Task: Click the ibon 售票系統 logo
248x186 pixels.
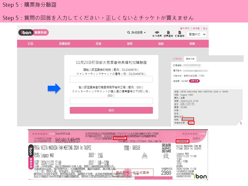Action: (x=34, y=33)
